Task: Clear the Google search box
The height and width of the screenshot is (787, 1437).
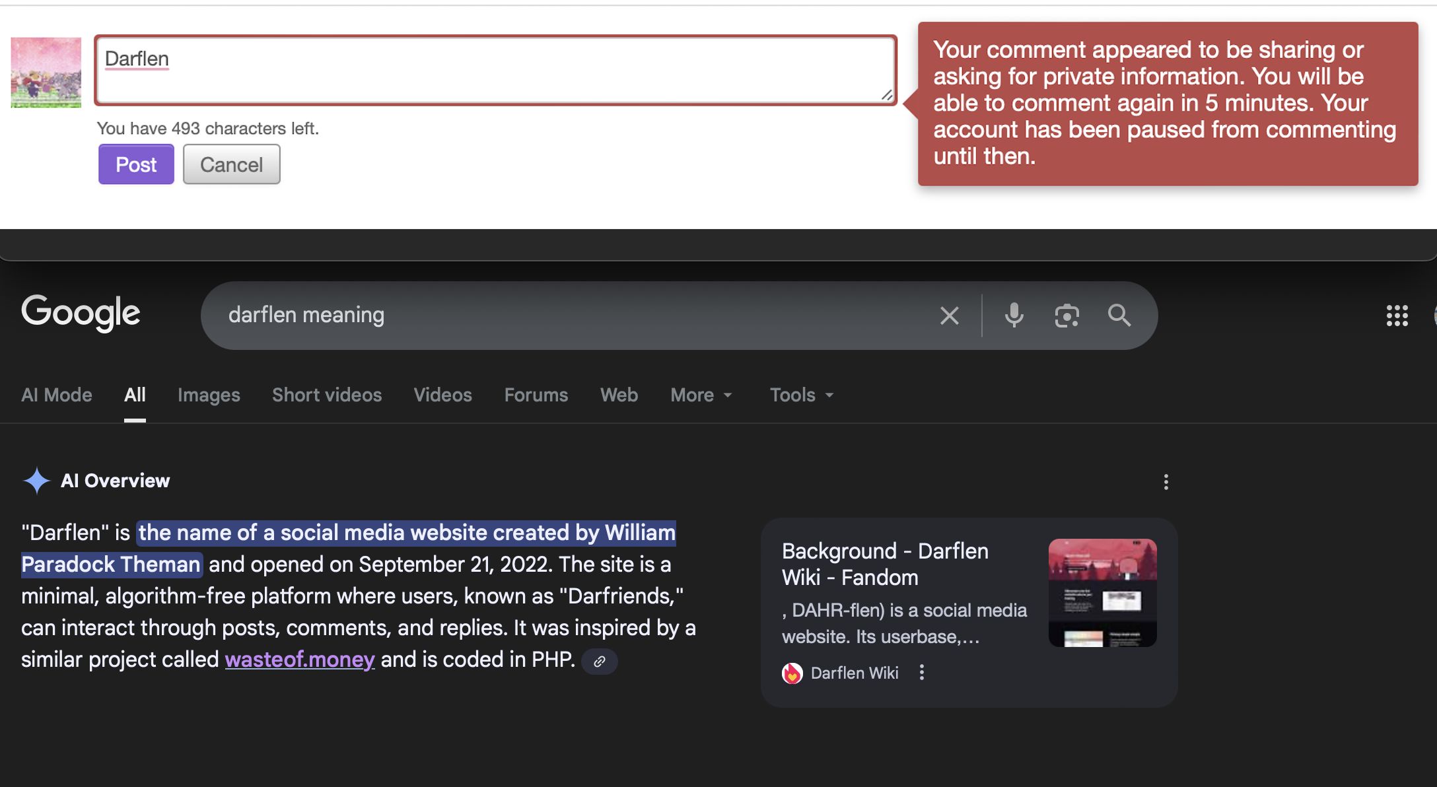Action: coord(949,316)
